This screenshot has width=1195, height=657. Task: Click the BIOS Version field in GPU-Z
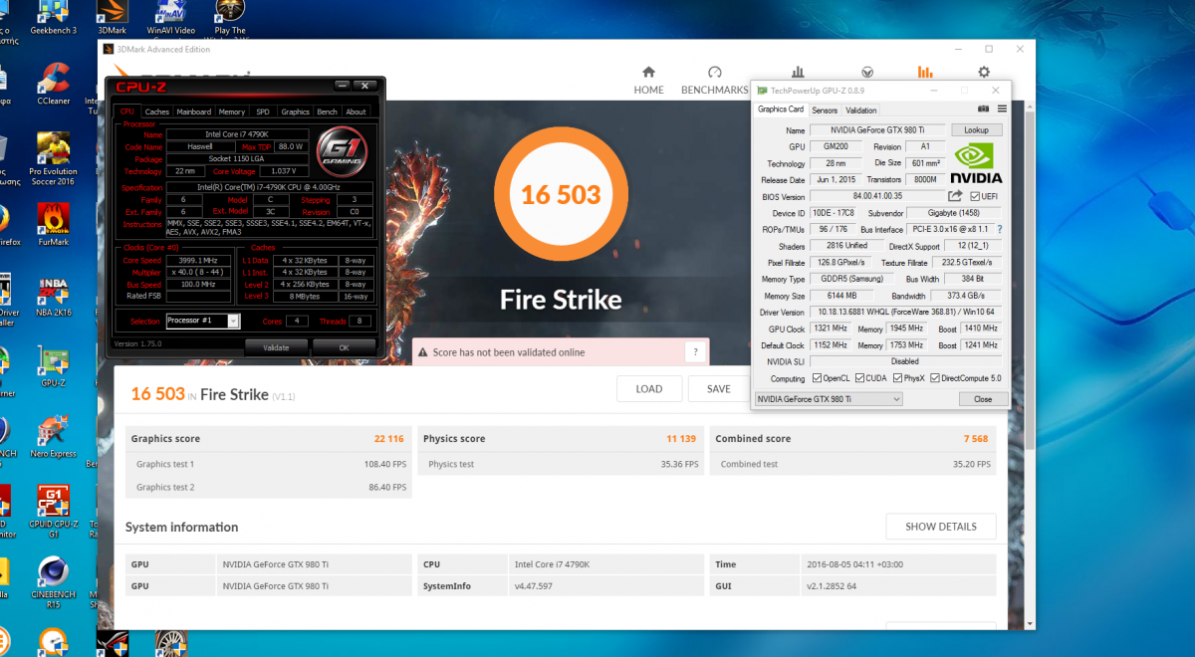pyautogui.click(x=877, y=196)
